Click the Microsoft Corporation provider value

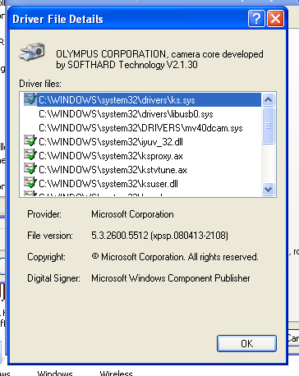[x=132, y=214]
